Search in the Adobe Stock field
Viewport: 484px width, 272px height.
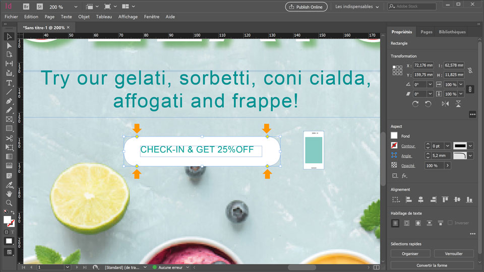click(x=412, y=6)
